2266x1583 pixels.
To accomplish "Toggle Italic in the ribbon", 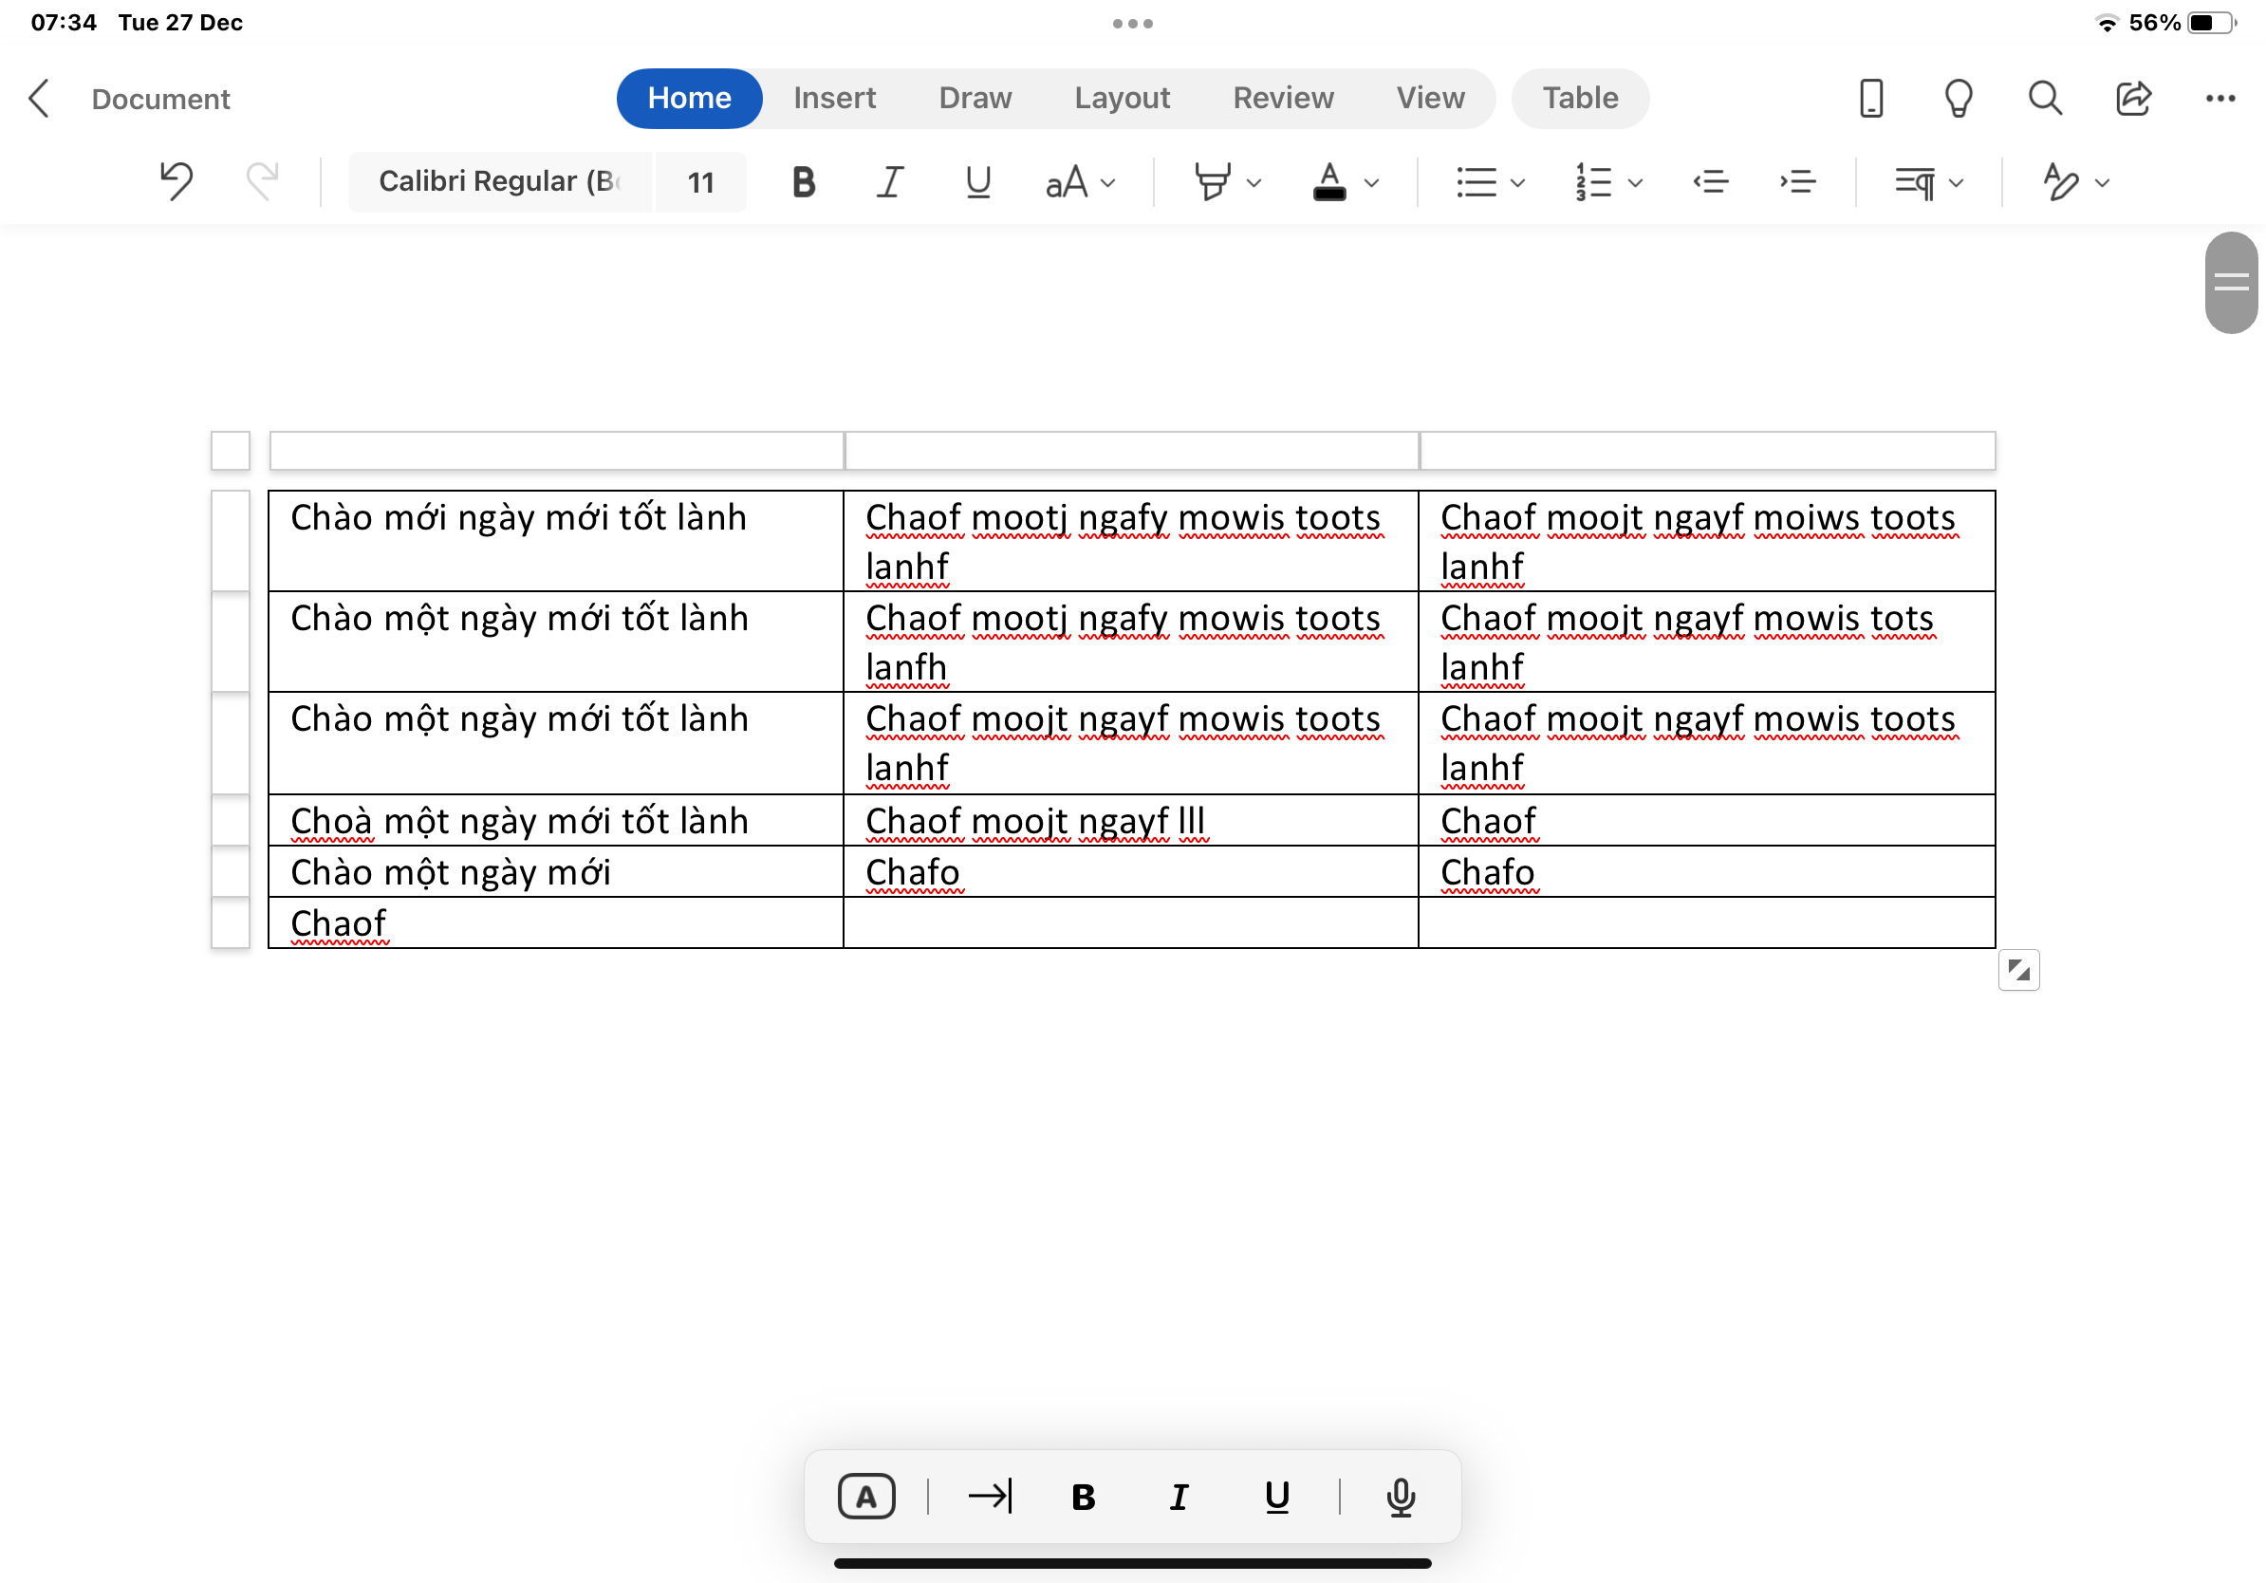I will 889,181.
